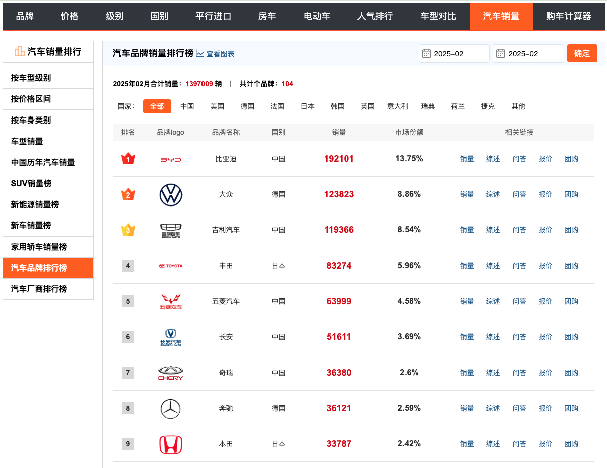
Task: Click the start date calendar icon
Action: [427, 54]
